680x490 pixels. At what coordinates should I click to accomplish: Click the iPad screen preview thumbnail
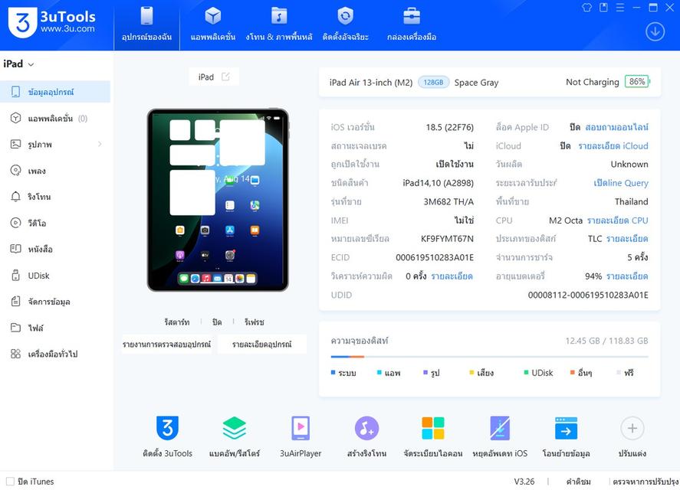tap(218, 200)
